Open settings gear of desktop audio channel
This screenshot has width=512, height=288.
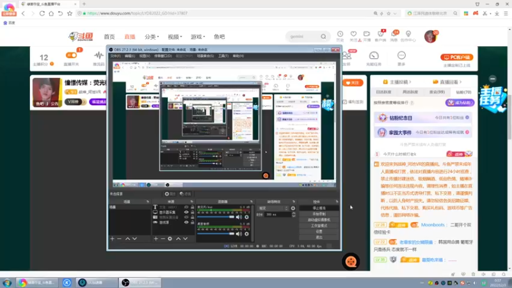(x=246, y=234)
